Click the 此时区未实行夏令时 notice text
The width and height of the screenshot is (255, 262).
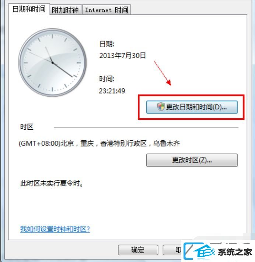[x=52, y=183]
